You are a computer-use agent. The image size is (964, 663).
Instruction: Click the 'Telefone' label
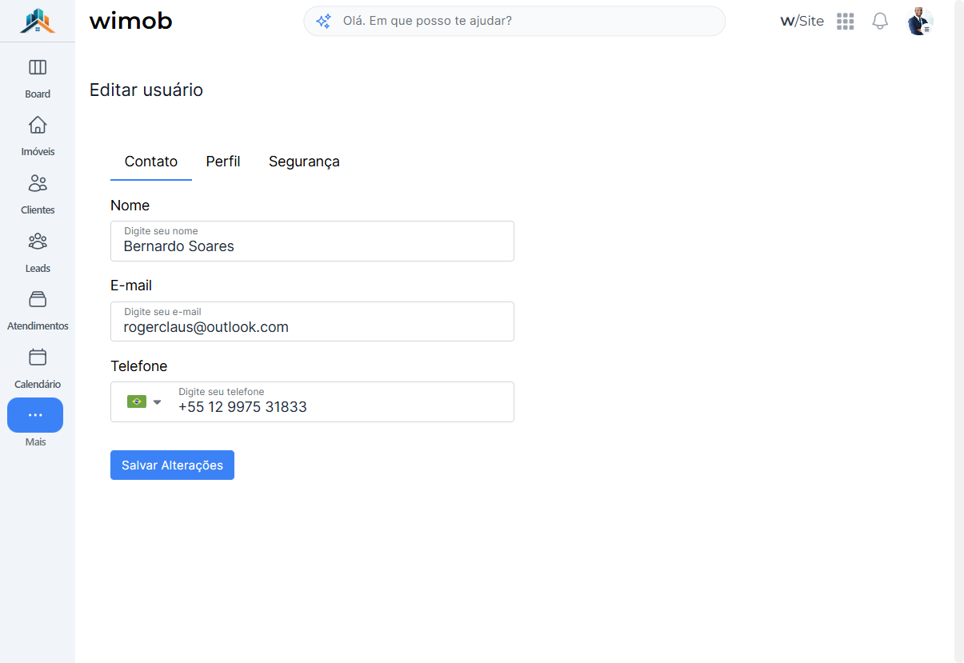click(139, 366)
